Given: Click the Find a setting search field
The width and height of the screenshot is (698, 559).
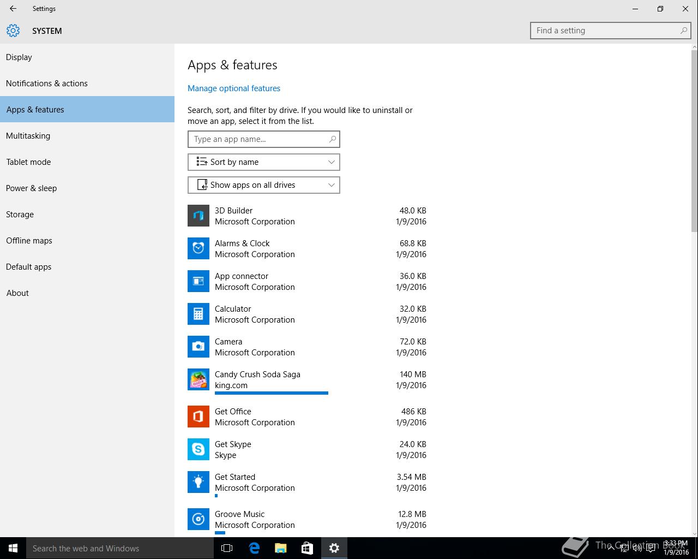Looking at the screenshot, I should [x=611, y=31].
